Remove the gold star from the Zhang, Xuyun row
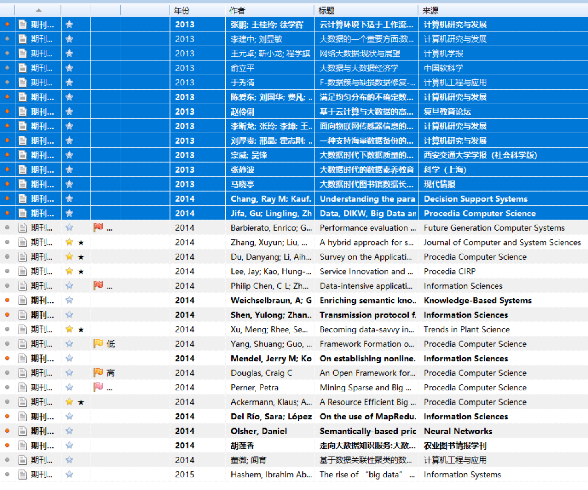Viewport: 588px width, 490px height. click(x=69, y=242)
